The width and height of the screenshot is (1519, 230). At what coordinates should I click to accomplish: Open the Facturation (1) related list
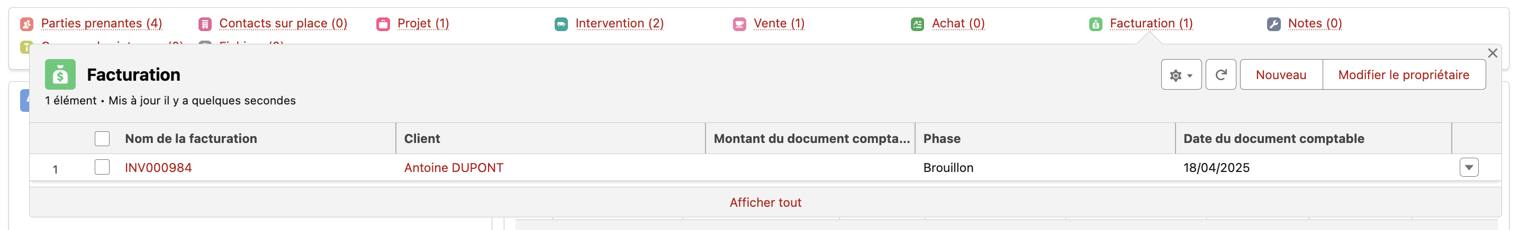click(1151, 24)
